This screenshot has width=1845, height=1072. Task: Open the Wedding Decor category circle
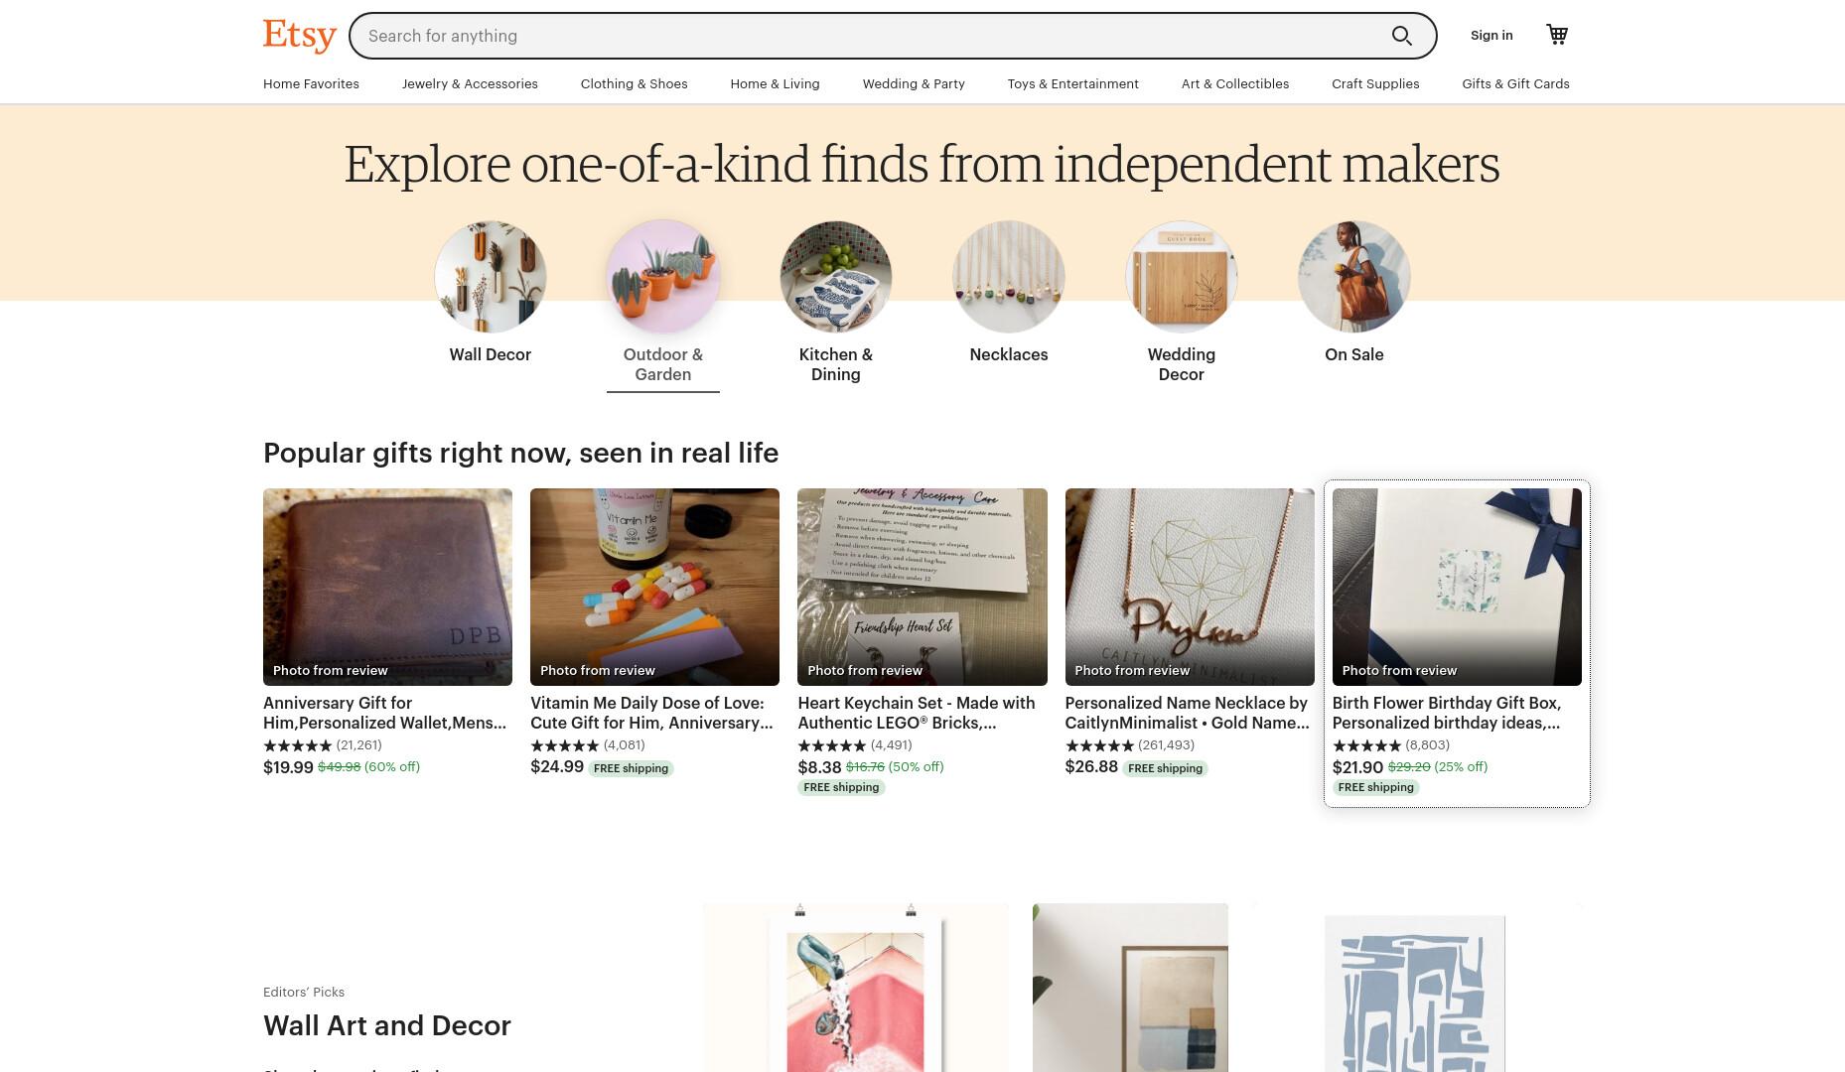click(1182, 277)
